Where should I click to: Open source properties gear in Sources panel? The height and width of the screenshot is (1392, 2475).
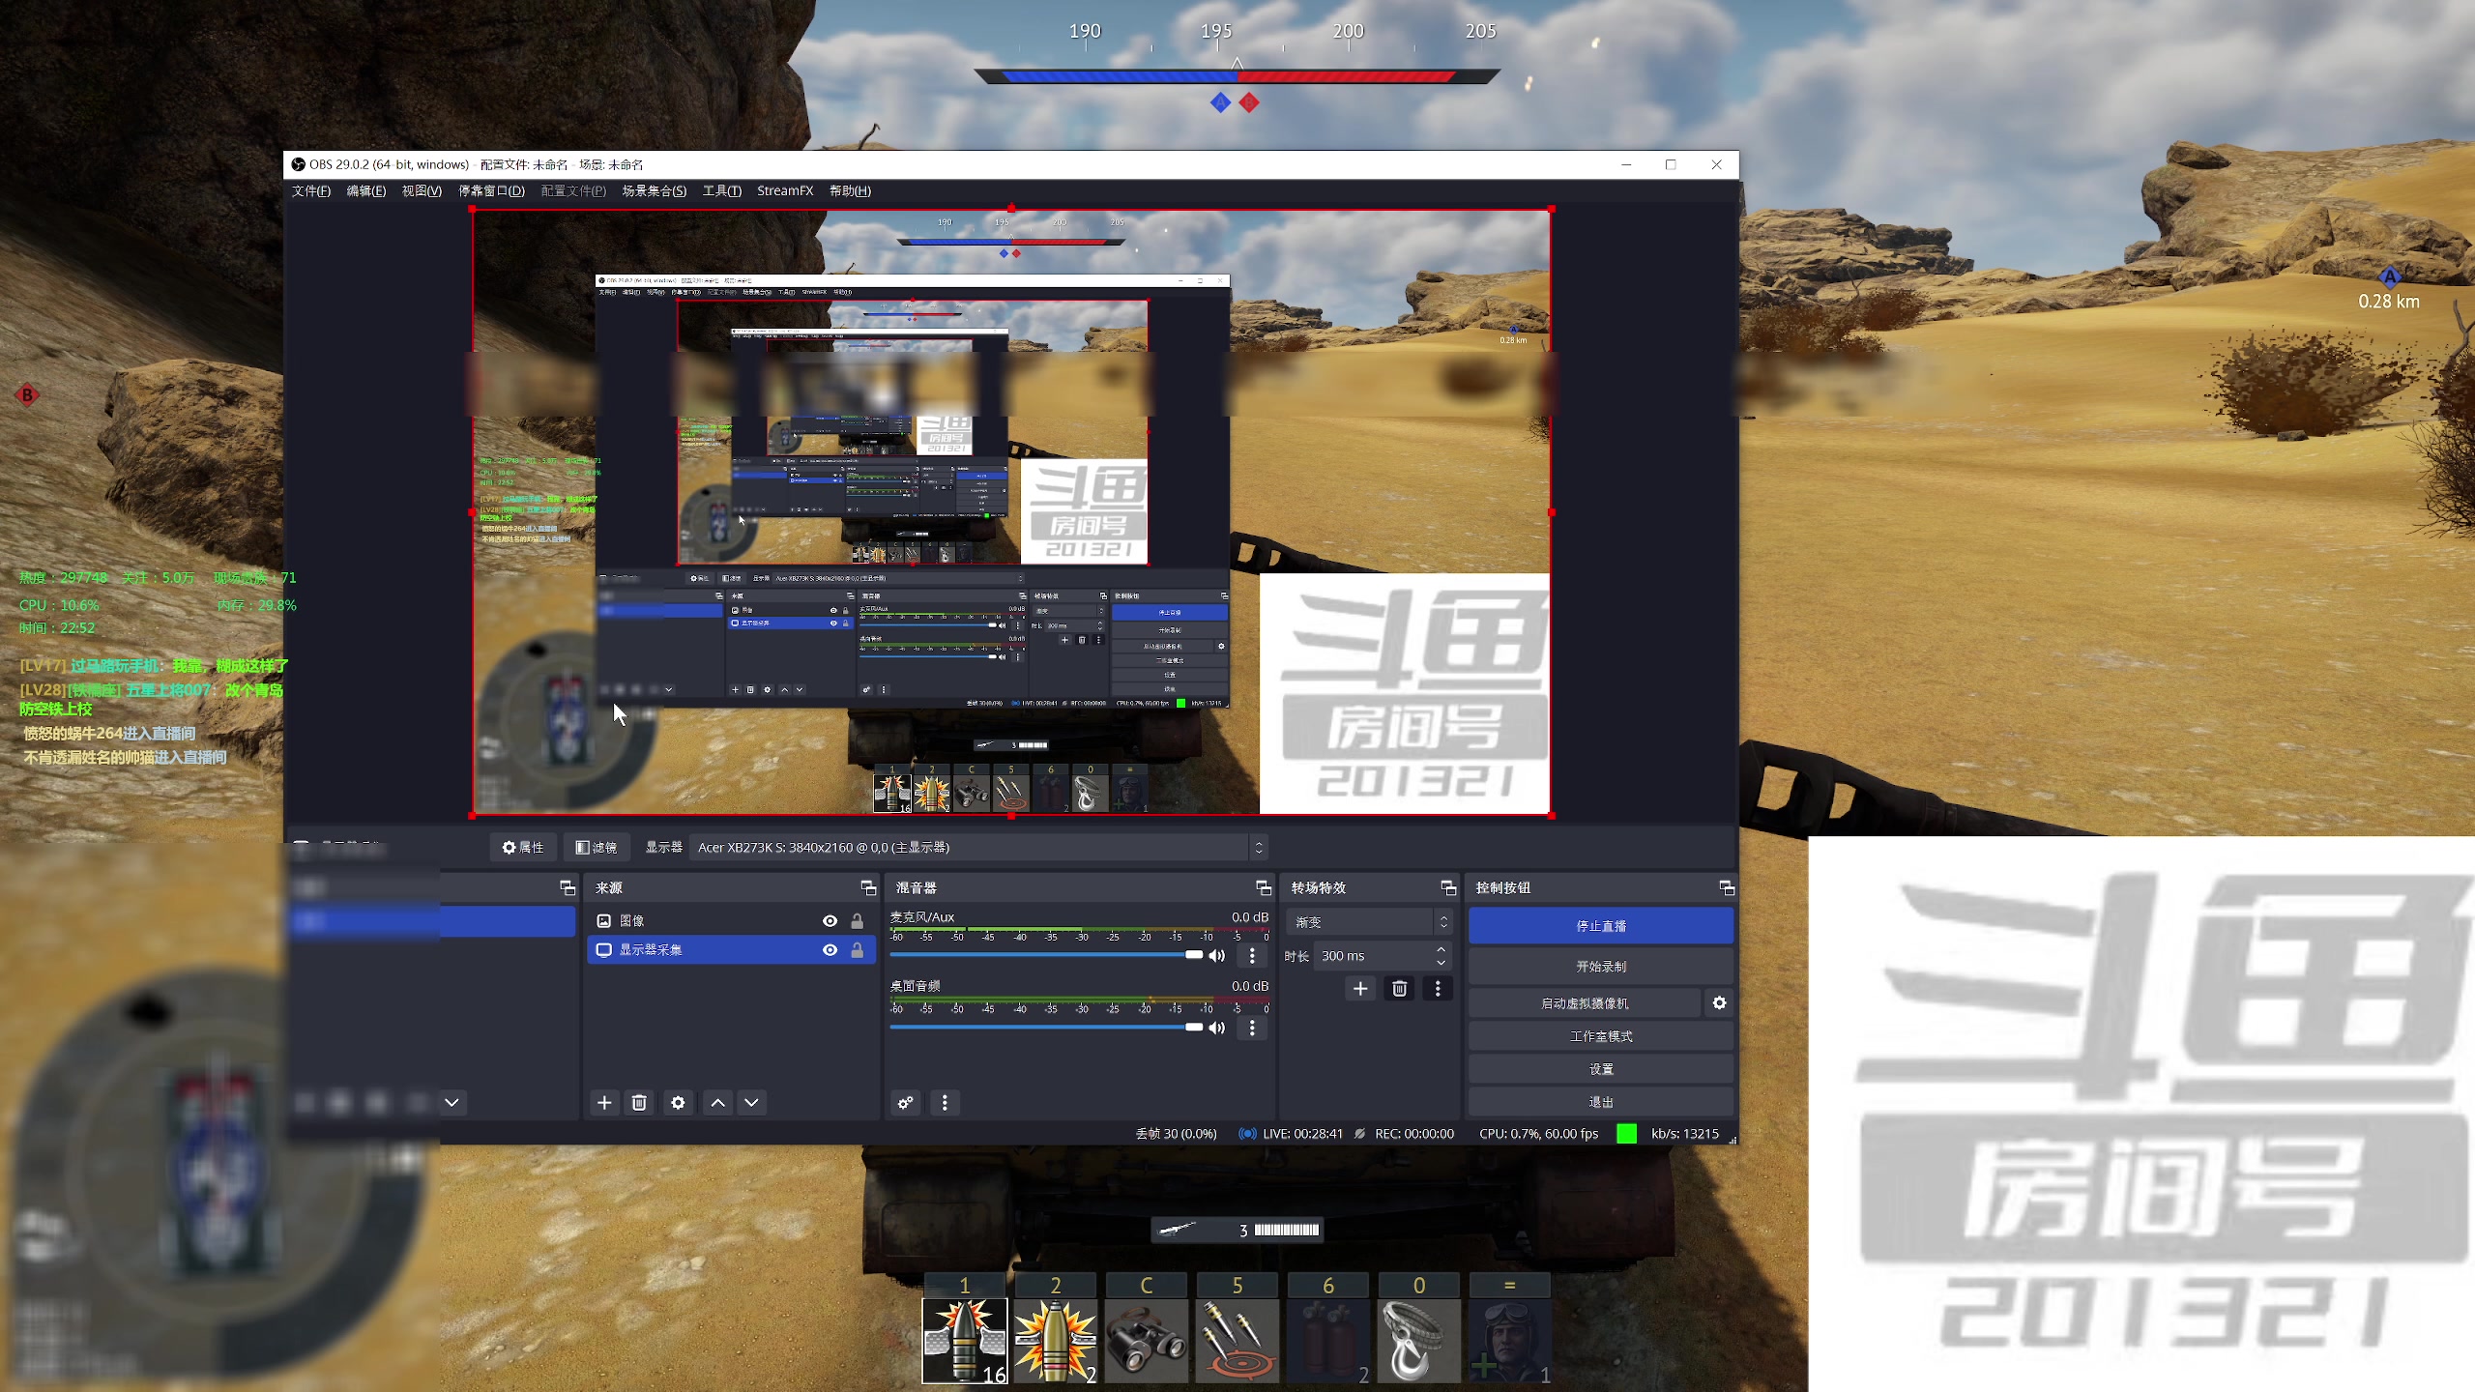pos(678,1103)
